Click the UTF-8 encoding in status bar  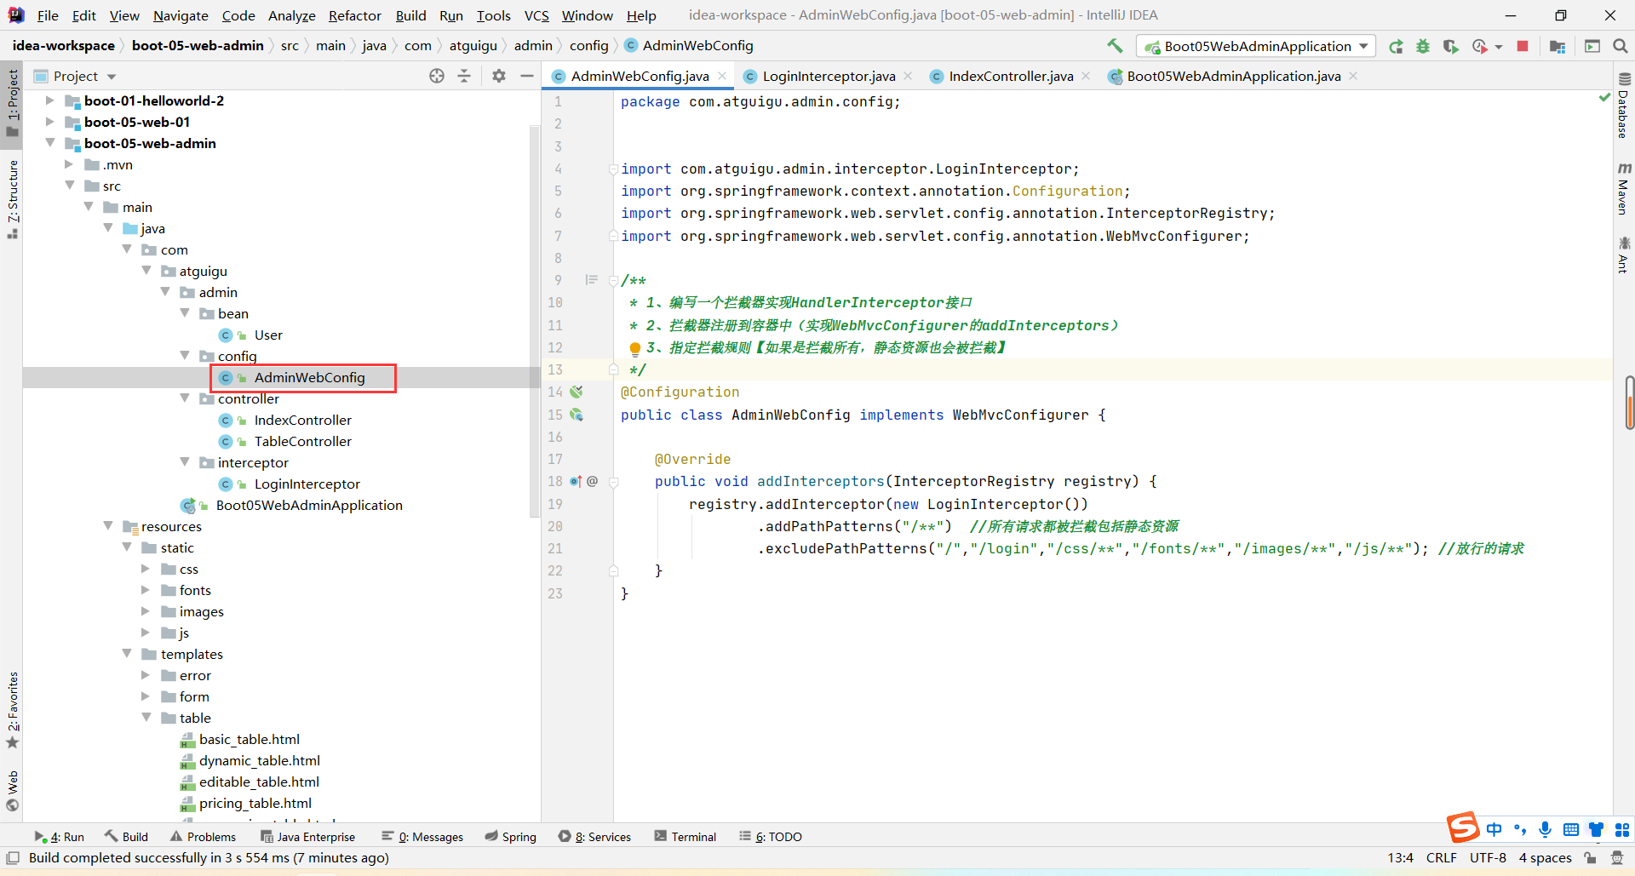[1488, 858]
